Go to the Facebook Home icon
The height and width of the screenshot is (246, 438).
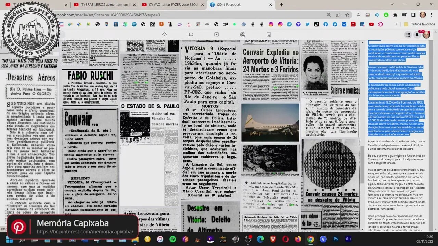pos(164,35)
